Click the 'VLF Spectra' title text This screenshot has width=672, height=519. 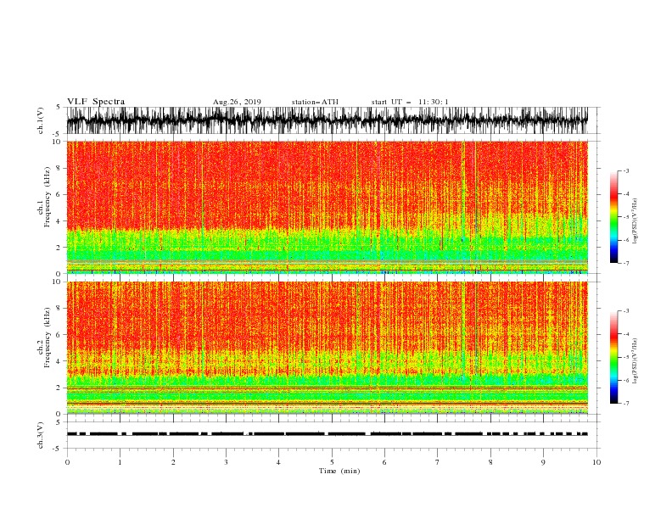pyautogui.click(x=96, y=102)
